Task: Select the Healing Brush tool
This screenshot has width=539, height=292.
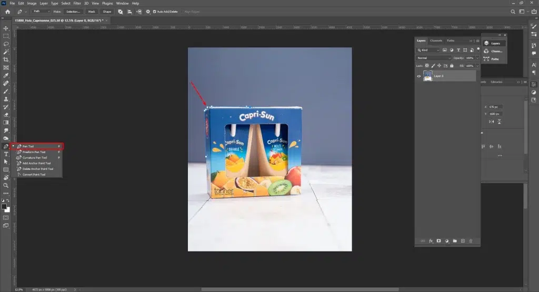Action: point(6,84)
